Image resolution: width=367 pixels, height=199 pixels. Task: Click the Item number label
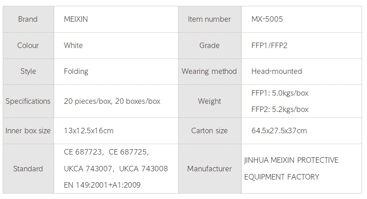(x=209, y=19)
